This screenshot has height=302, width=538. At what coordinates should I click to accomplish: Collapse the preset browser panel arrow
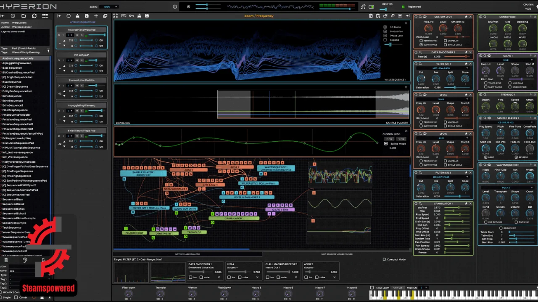3,16
